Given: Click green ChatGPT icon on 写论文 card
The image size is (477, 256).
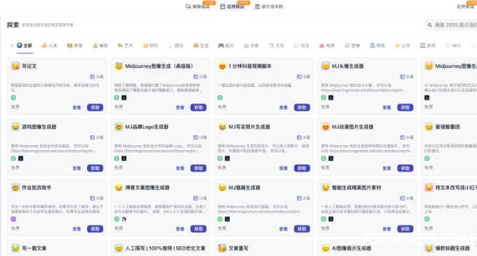Looking at the screenshot, I should 13,97.
